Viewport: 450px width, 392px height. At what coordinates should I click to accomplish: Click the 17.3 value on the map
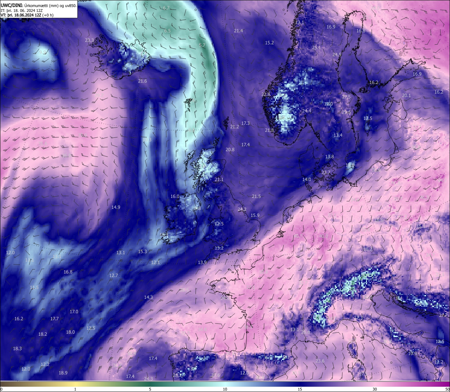coord(245,123)
